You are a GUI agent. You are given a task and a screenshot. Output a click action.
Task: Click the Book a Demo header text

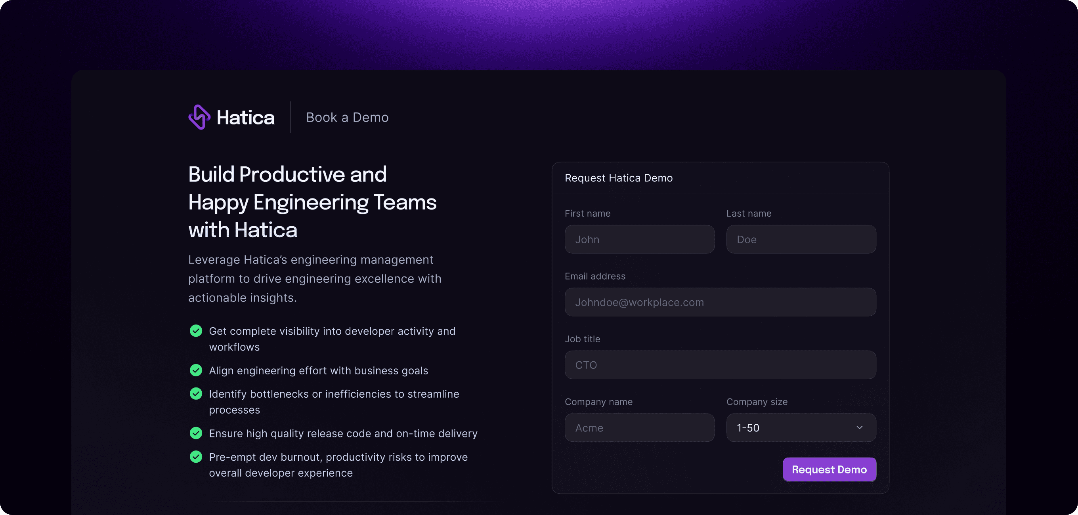point(347,118)
